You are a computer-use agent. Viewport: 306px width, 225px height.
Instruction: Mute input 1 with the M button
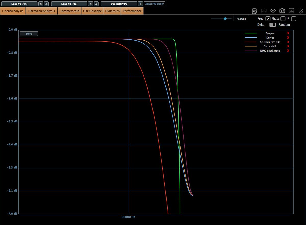(41, 3)
